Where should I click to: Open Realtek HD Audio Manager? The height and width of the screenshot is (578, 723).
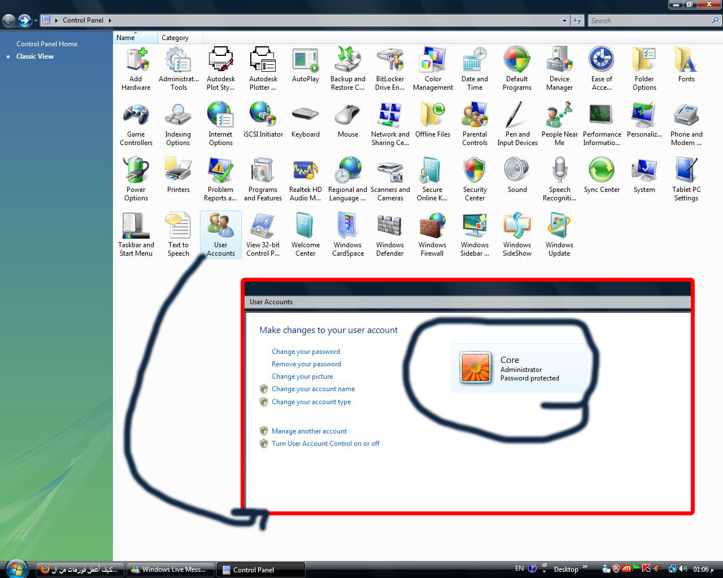306,179
